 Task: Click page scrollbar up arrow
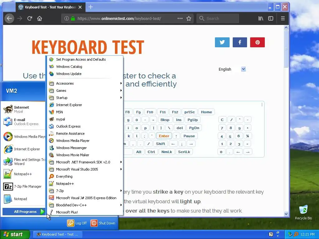click(x=286, y=28)
